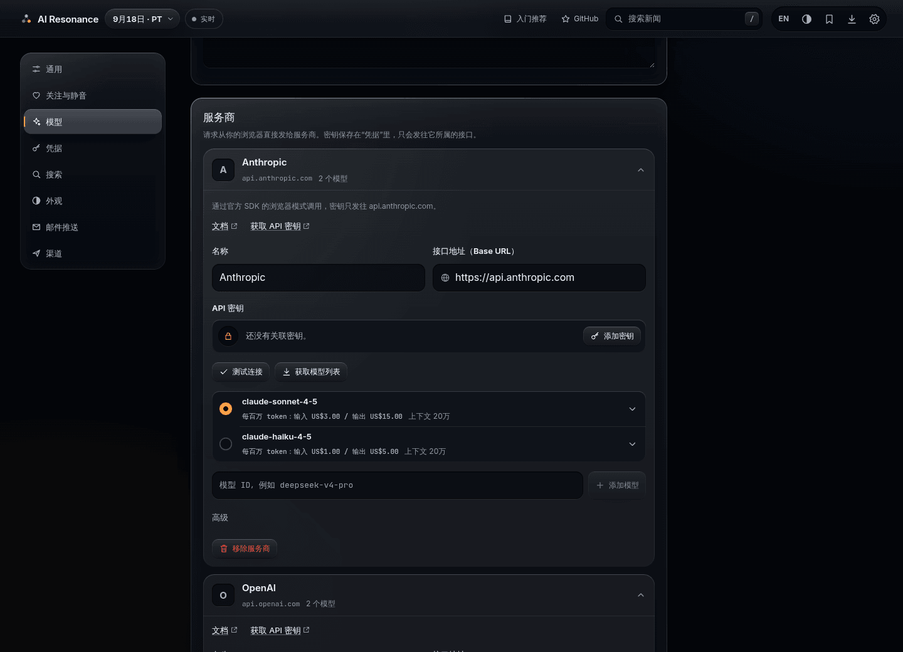Select claude-sonnet-4-5 radio button
903x652 pixels.
[226, 409]
